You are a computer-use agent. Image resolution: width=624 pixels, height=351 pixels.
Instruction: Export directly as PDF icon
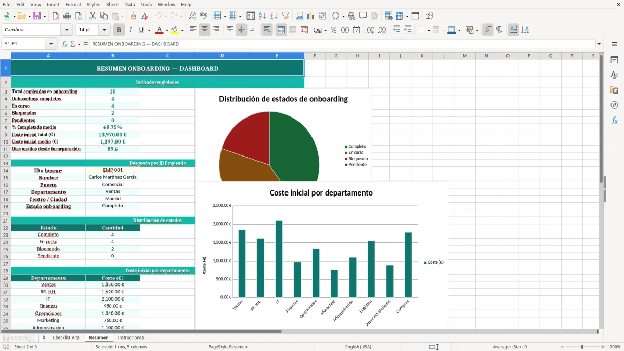coord(56,16)
